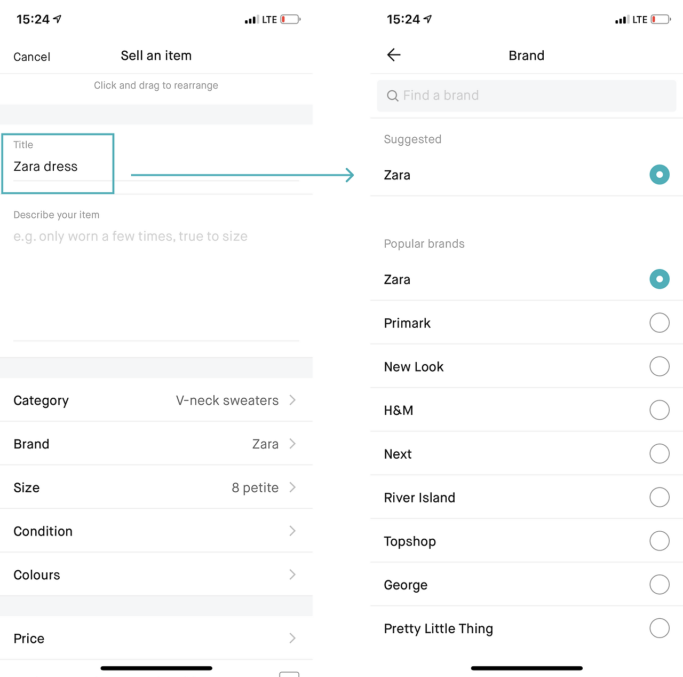Open the Brand row showing Zara
The image size is (683, 677).
click(x=156, y=444)
